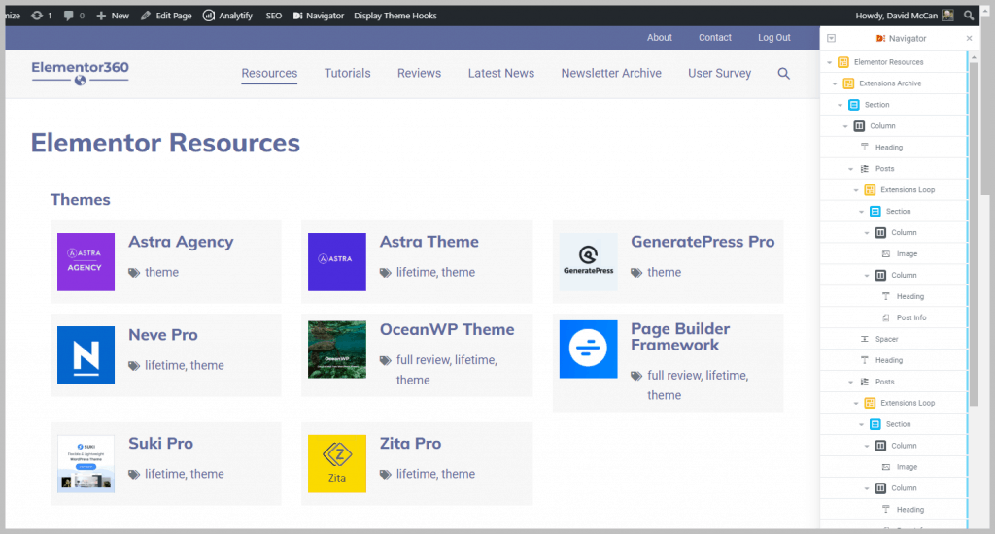Click the Elementor360 logo

pyautogui.click(x=80, y=72)
